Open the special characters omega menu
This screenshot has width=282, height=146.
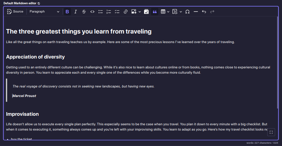187,12
